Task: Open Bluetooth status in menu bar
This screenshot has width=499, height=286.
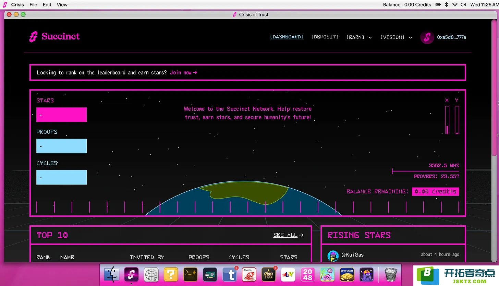Action: pyautogui.click(x=447, y=4)
